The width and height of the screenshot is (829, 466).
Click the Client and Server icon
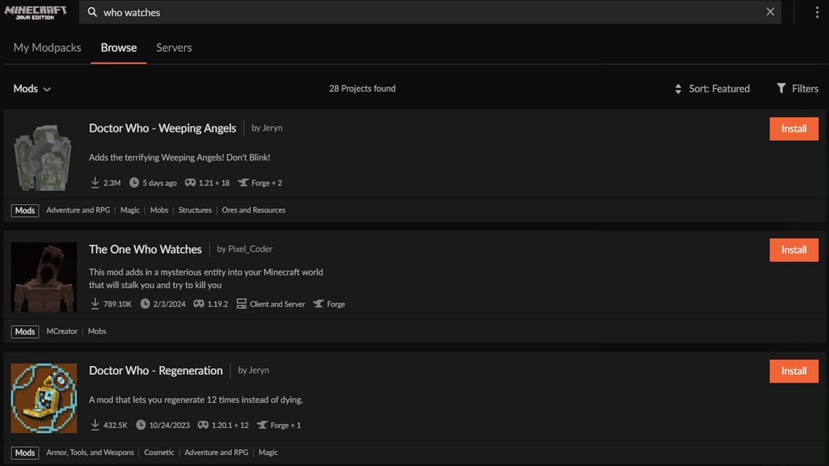[x=241, y=304]
